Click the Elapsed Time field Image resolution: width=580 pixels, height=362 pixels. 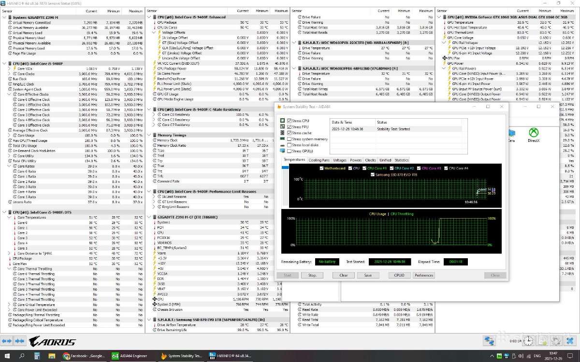pos(455,262)
